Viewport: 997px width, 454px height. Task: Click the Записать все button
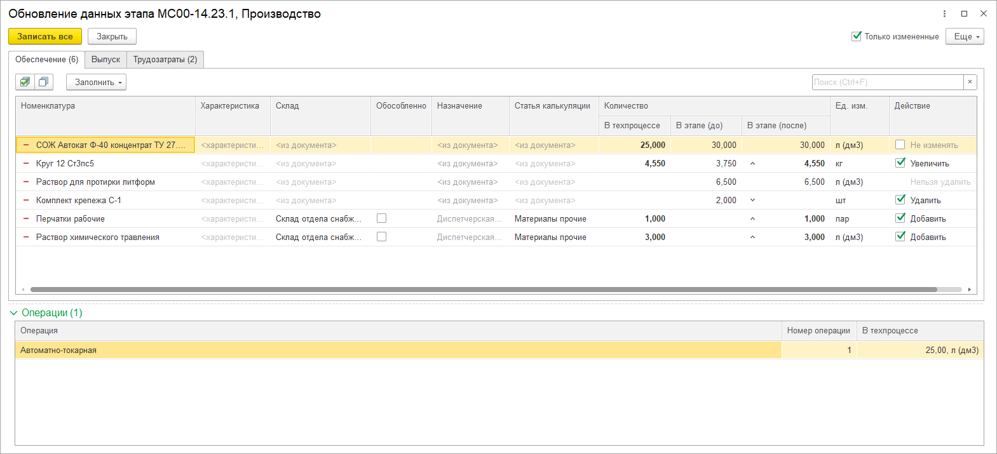pyautogui.click(x=45, y=36)
